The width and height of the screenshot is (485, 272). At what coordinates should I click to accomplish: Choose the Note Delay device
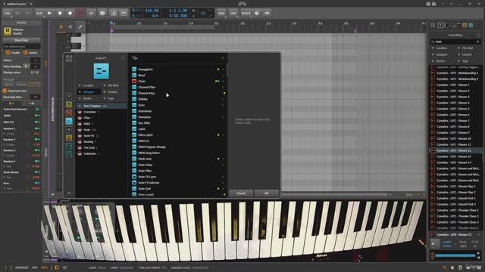pos(178,165)
